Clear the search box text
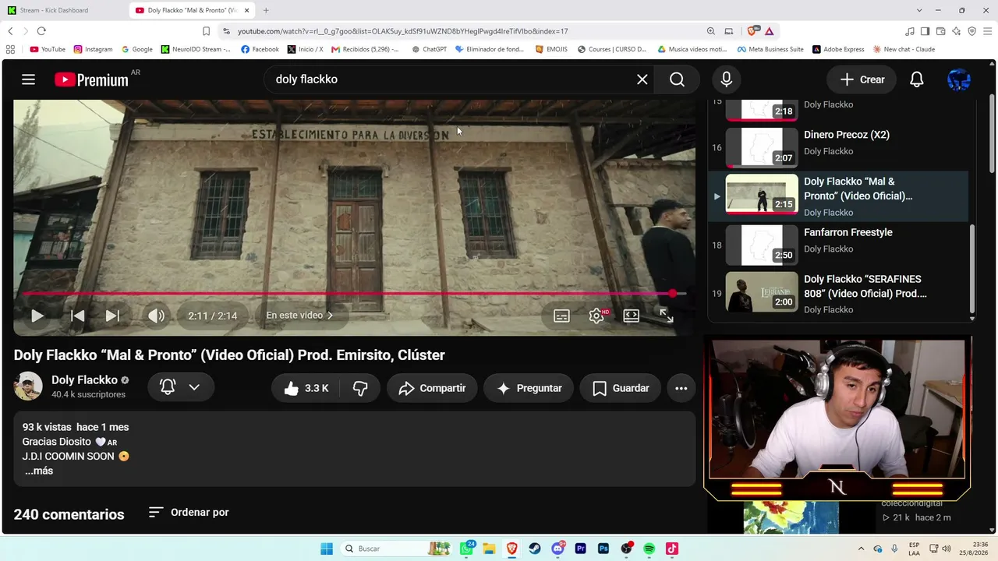The image size is (998, 561). click(642, 79)
